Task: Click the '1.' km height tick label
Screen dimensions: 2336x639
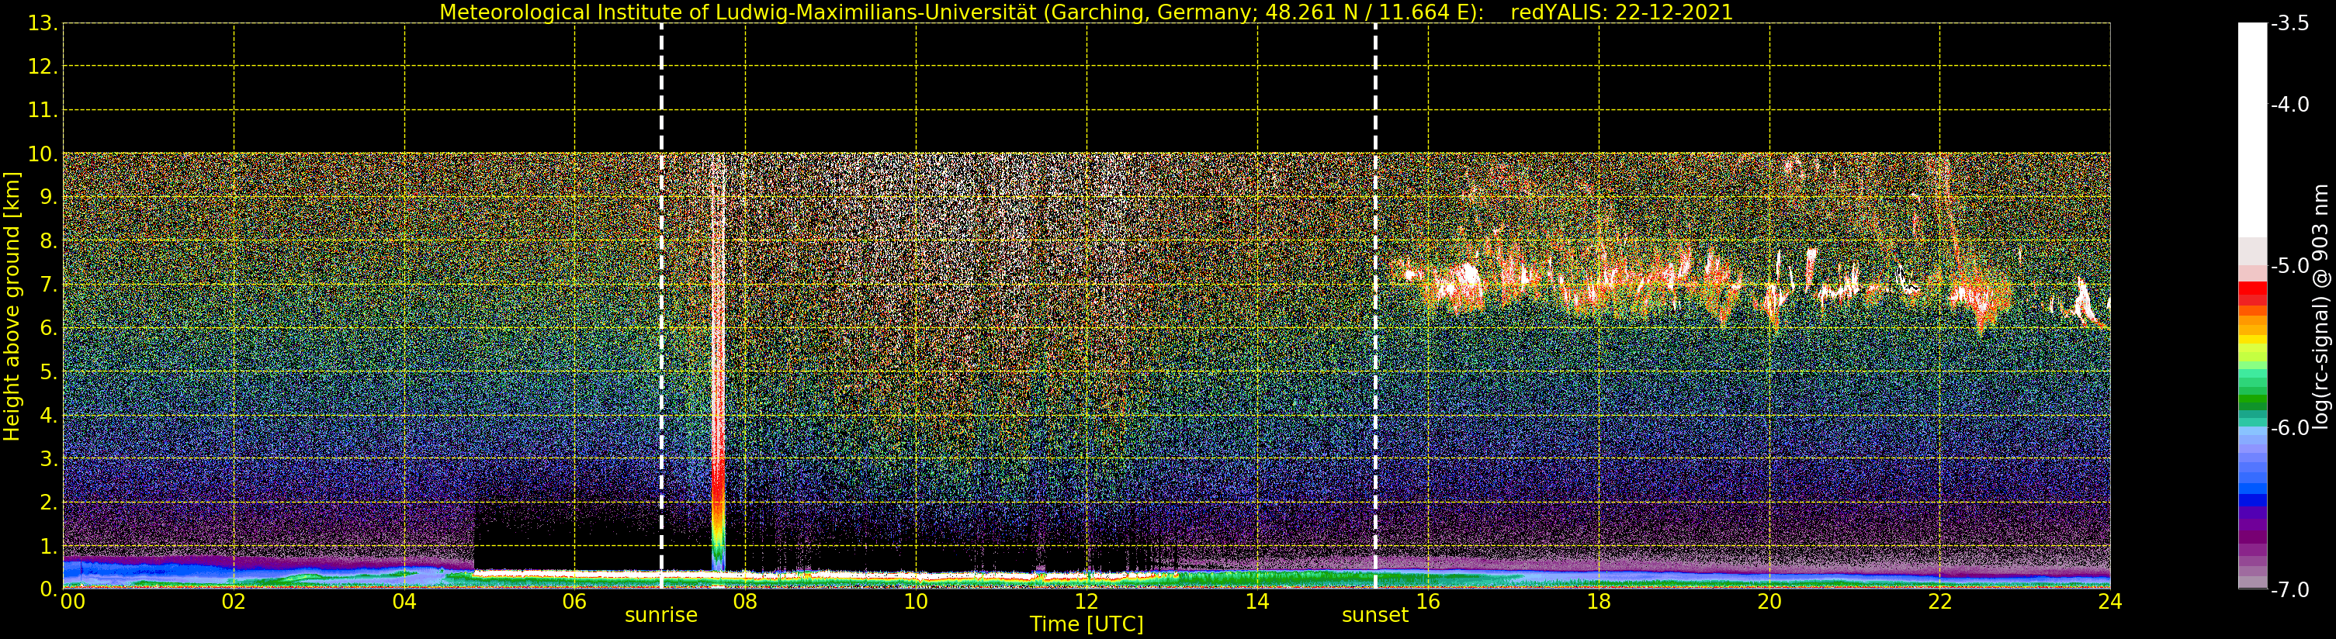Action: point(49,547)
